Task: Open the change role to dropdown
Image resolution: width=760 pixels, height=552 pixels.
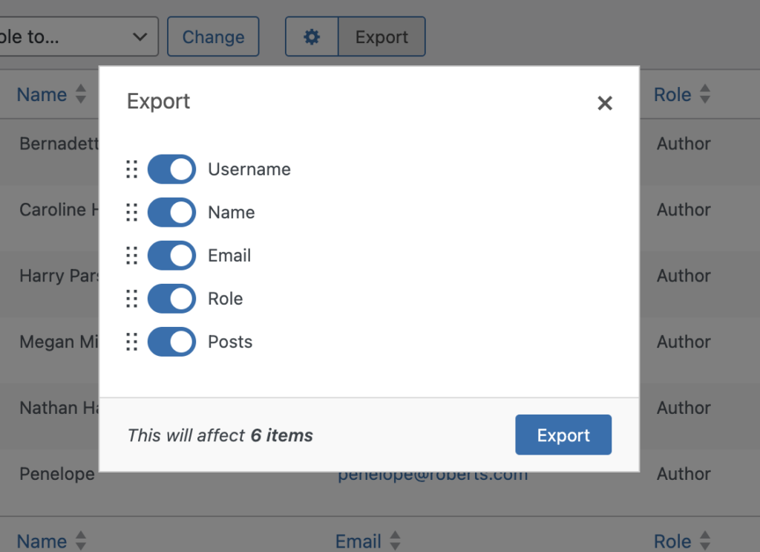Action: tap(77, 37)
